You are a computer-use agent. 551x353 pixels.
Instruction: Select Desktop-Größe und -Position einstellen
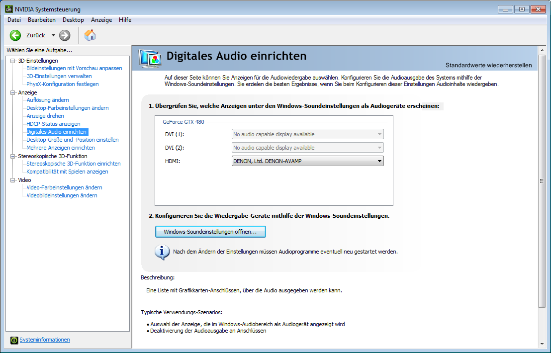[x=73, y=140]
